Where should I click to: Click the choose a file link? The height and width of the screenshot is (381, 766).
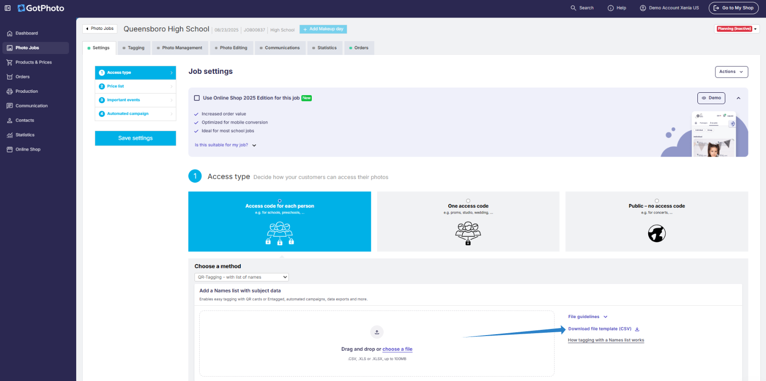point(397,349)
